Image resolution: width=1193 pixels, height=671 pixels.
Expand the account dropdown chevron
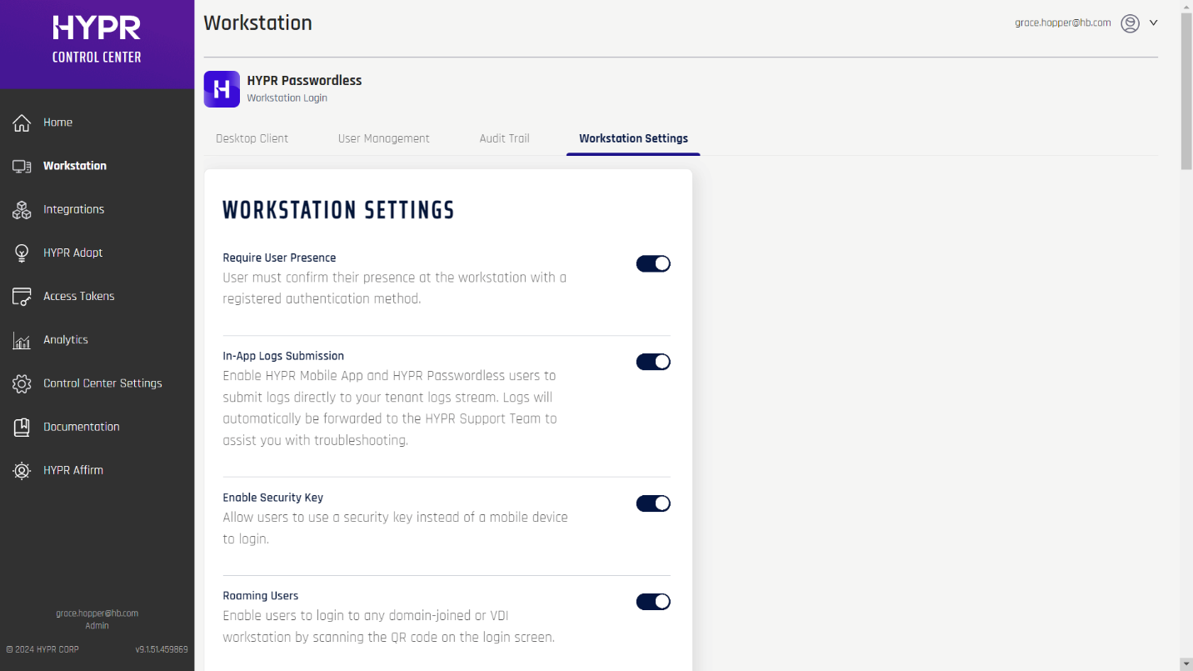[1153, 23]
